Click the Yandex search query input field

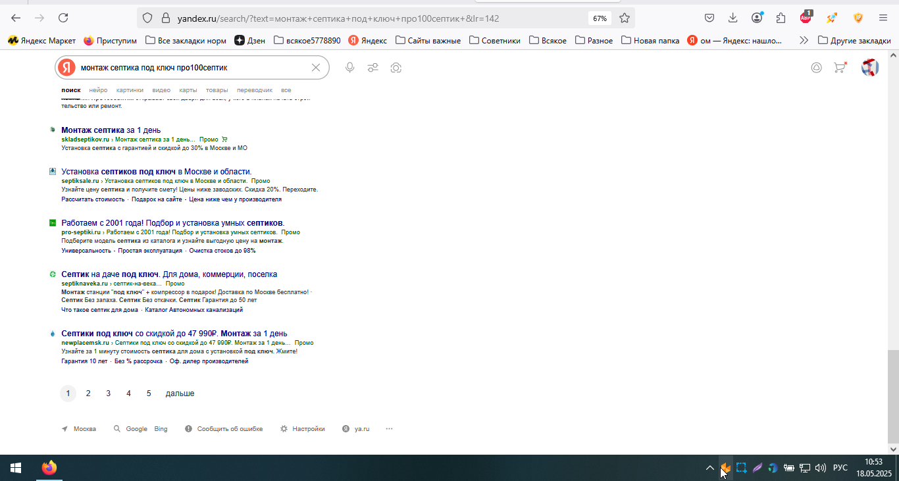[x=193, y=67]
